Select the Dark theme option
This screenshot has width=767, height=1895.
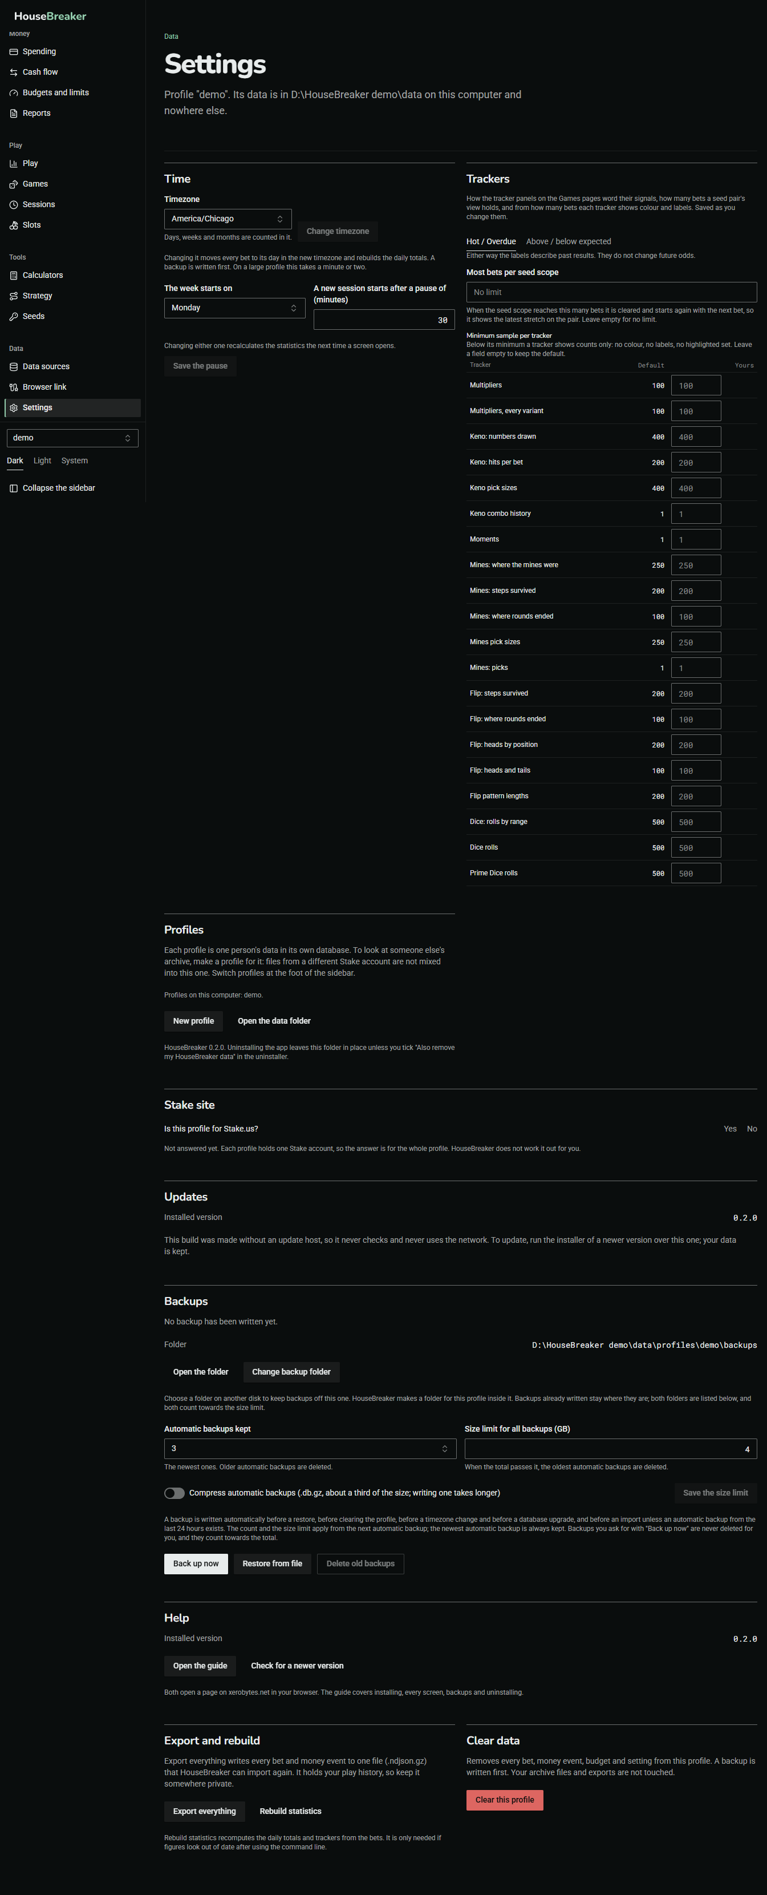[15, 460]
